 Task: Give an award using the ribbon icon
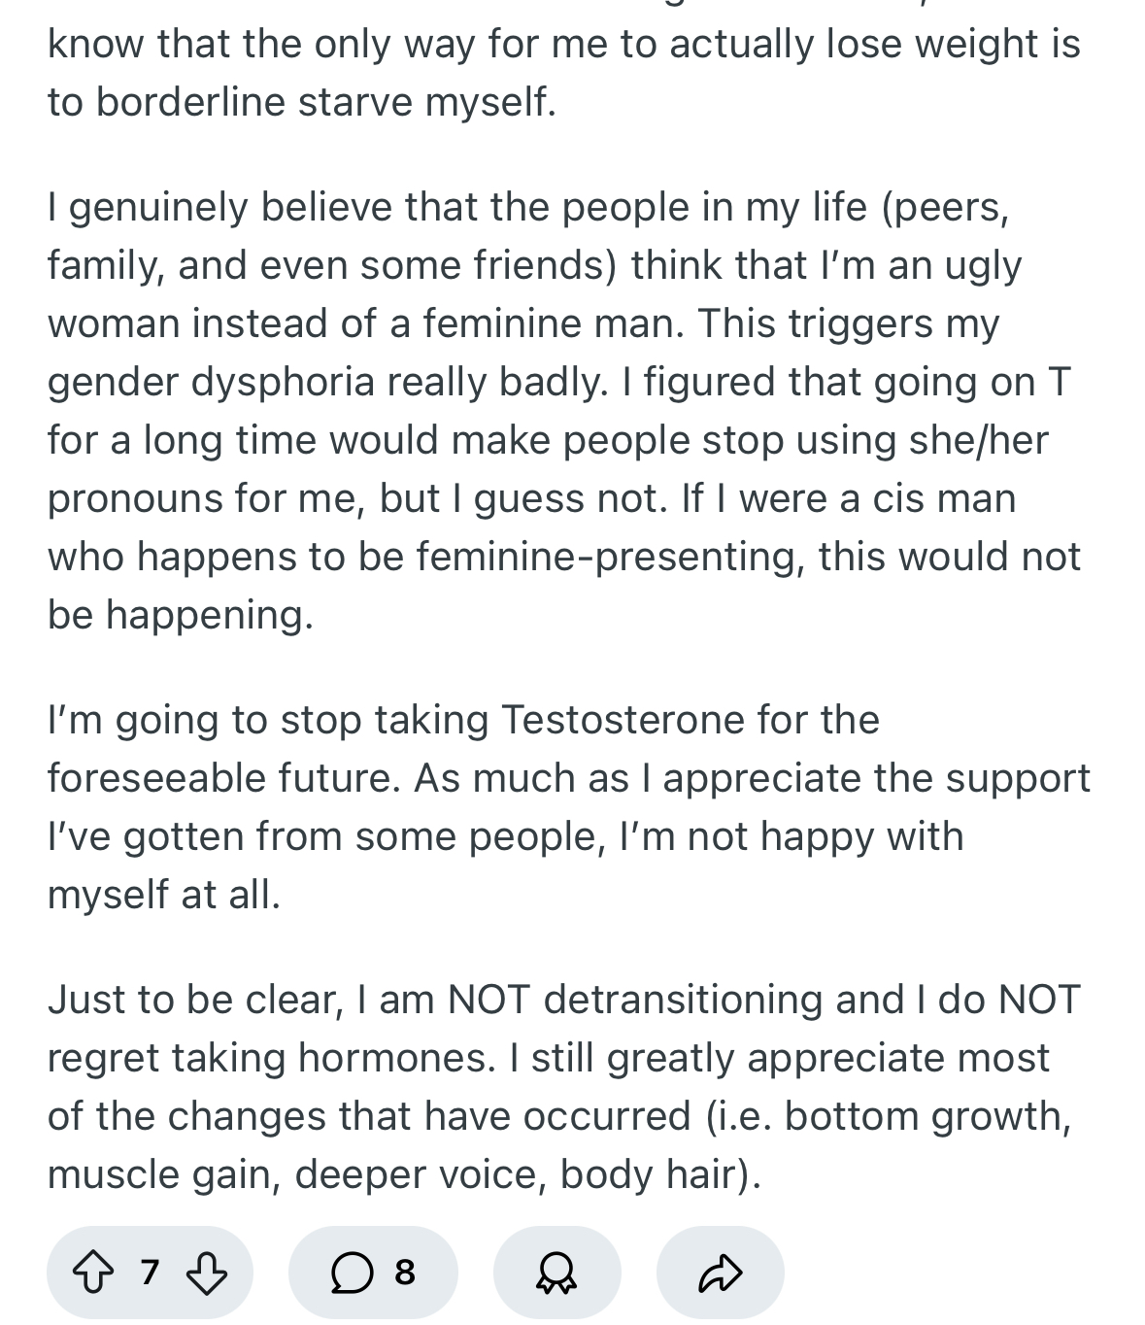click(556, 1273)
